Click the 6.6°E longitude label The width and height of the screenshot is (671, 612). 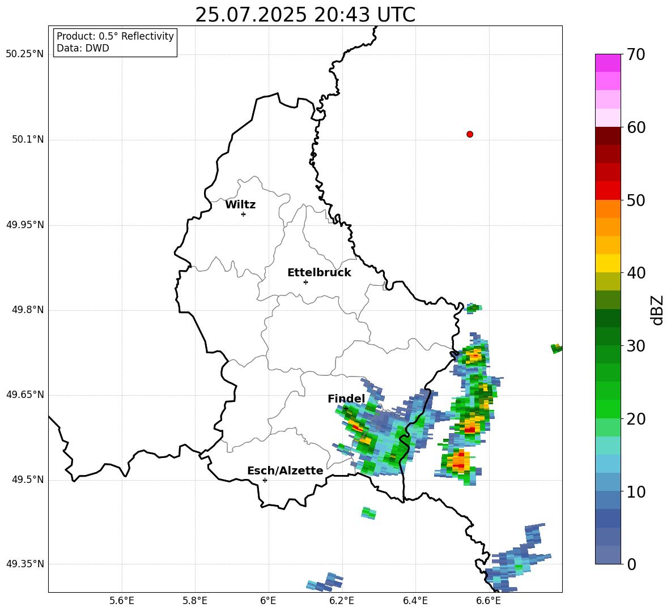tap(489, 601)
